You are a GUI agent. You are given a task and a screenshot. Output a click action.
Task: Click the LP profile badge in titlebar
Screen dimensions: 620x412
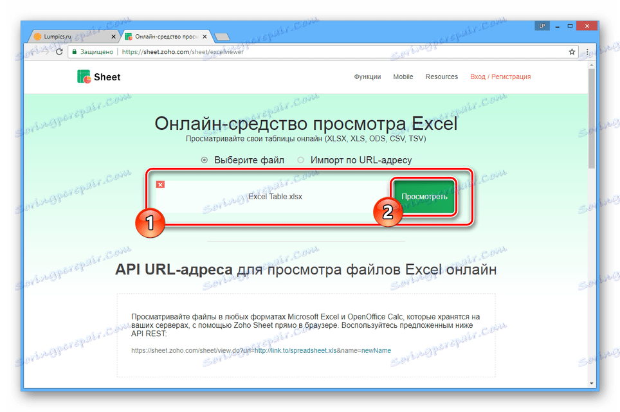pyautogui.click(x=542, y=25)
